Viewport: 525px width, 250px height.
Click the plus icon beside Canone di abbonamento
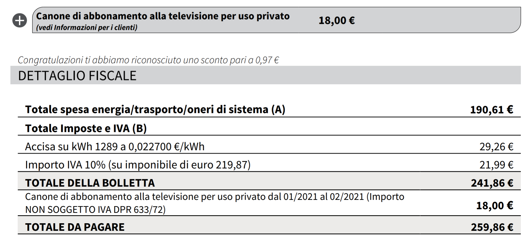coord(19,20)
